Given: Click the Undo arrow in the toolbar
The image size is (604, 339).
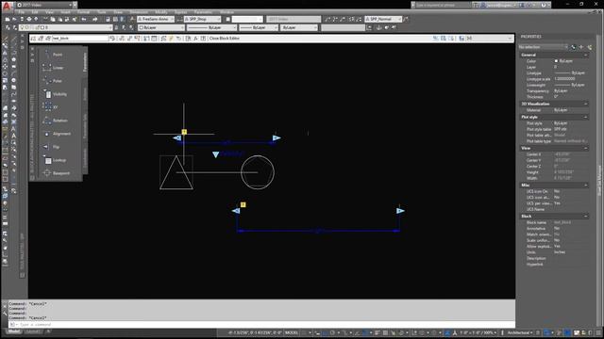Looking at the screenshot, I should (x=84, y=19).
